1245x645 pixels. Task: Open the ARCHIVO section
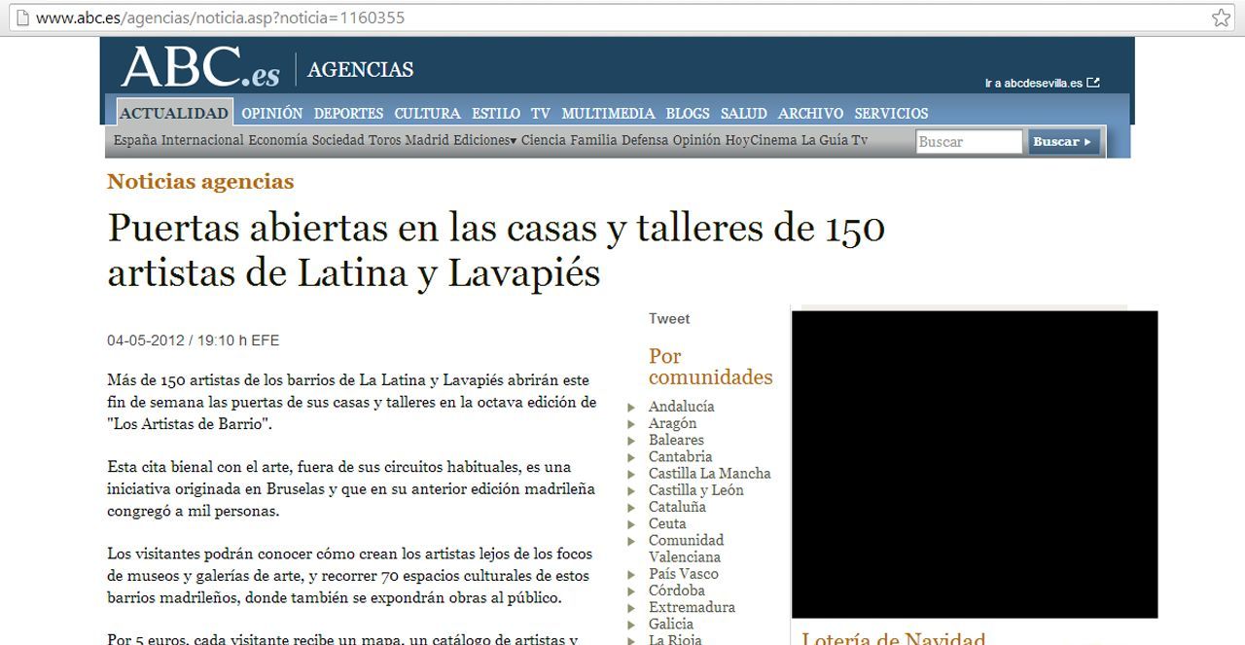pyautogui.click(x=810, y=113)
